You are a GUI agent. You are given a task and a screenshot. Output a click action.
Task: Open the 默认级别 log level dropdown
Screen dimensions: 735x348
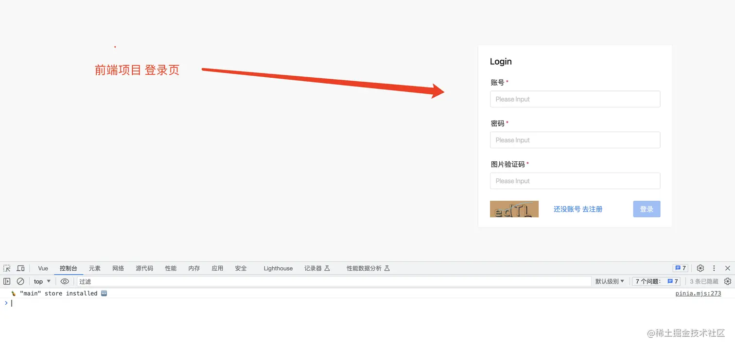[610, 281]
